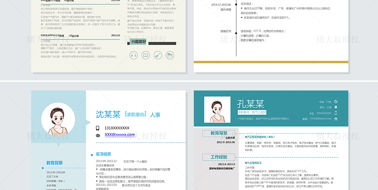Select the 2015.10 project date
378x190 pixels.
pyautogui.click(x=115, y=35)
